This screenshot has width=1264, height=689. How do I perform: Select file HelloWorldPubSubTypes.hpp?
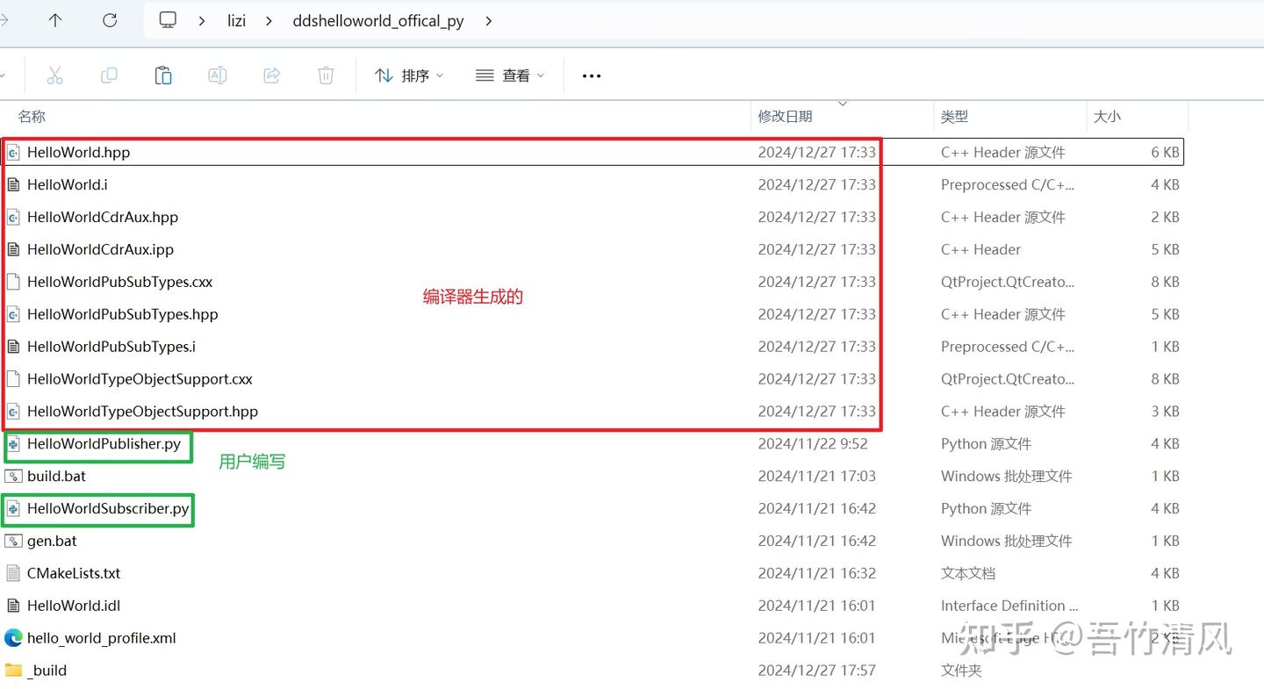[122, 314]
